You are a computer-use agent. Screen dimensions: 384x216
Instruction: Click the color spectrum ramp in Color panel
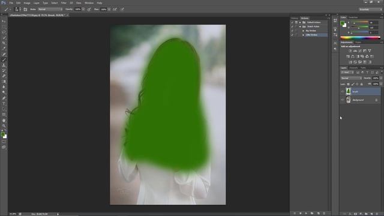(x=360, y=38)
